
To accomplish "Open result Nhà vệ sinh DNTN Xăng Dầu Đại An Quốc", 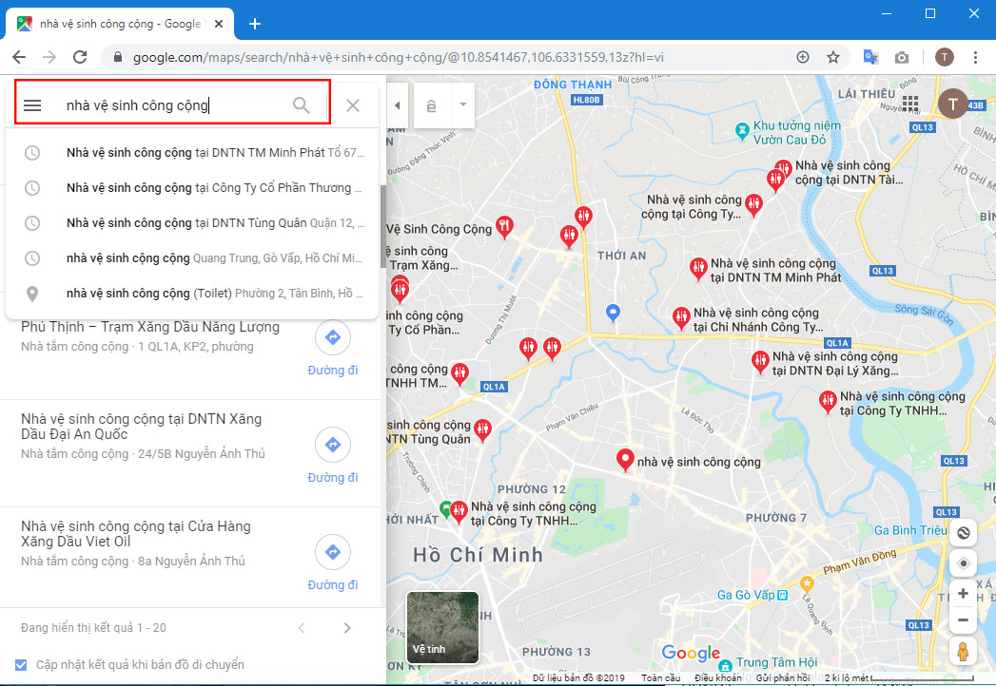I will coord(141,427).
